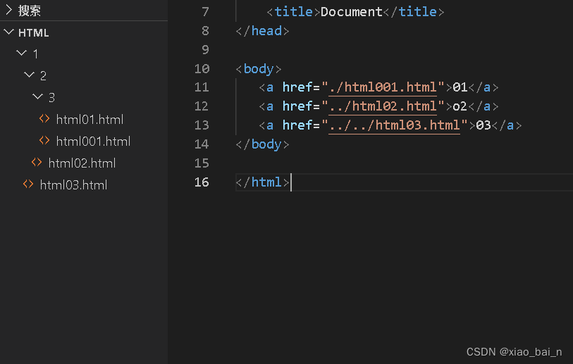The image size is (573, 364).
Task: Collapse folder 3 chevron
Action: (x=37, y=96)
